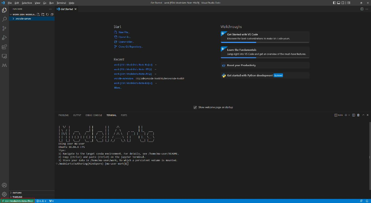The height and width of the screenshot is (203, 371).
Task: Create a new folder in Explorer
Action: pos(43,14)
